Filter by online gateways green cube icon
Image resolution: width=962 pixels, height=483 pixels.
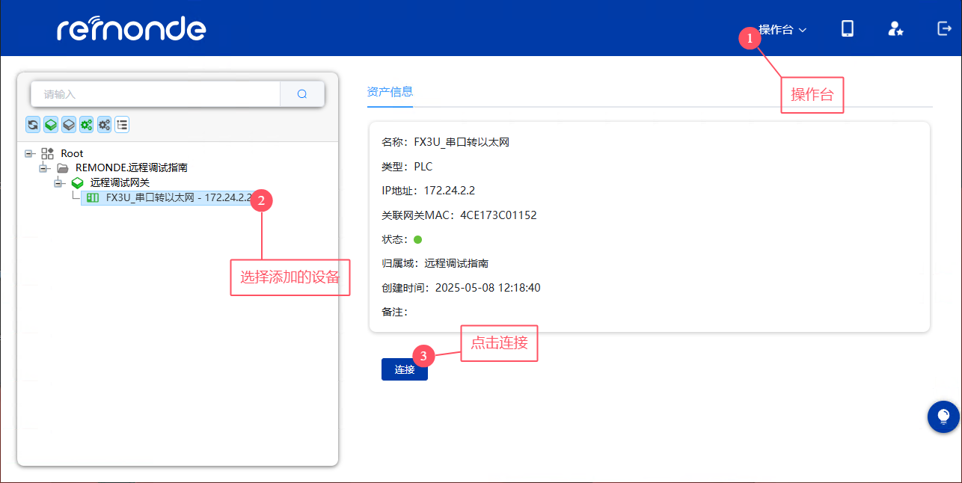pos(51,125)
